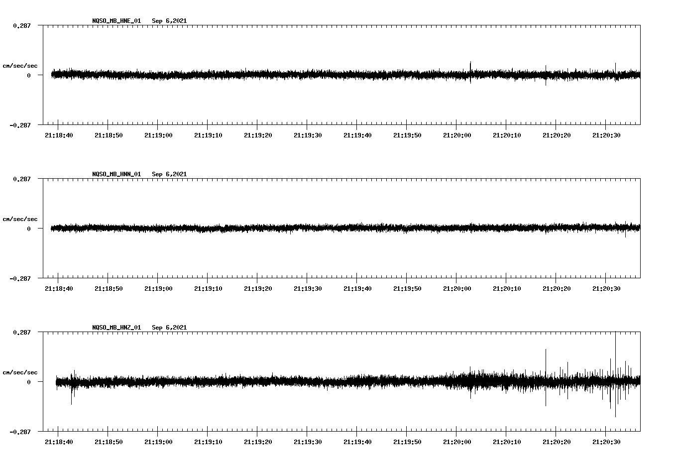676x460 pixels.
Task: Select the -0.287 lower limit on HNE plot
Action: [x=20, y=125]
